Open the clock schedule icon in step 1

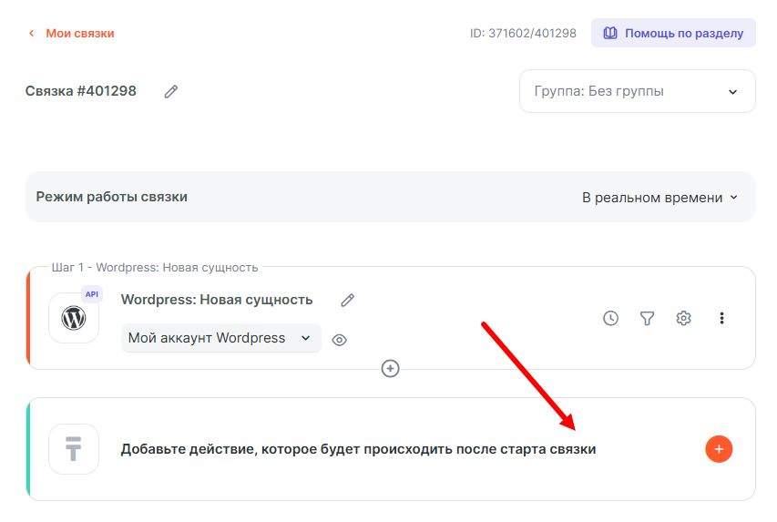610,318
